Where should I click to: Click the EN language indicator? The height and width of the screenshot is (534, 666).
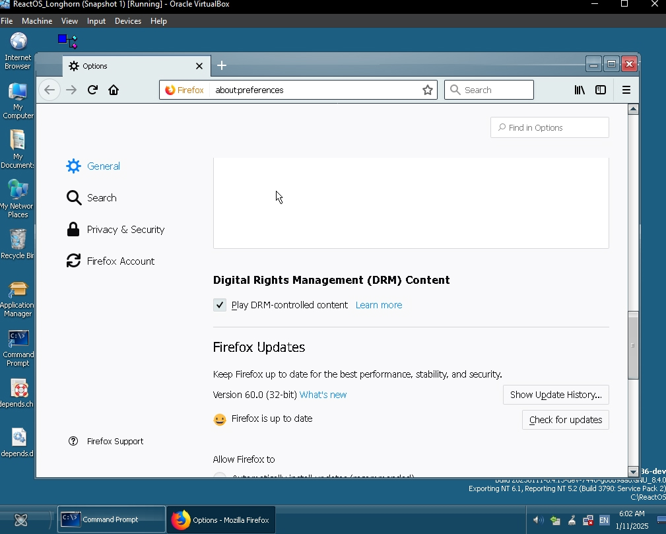click(604, 520)
